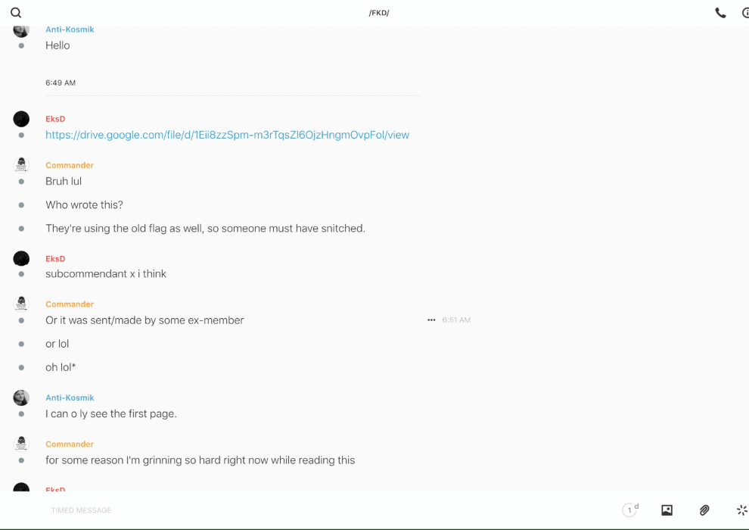Start a voice call

[720, 13]
